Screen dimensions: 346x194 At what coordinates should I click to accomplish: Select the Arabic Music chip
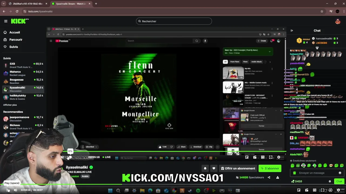257,62
